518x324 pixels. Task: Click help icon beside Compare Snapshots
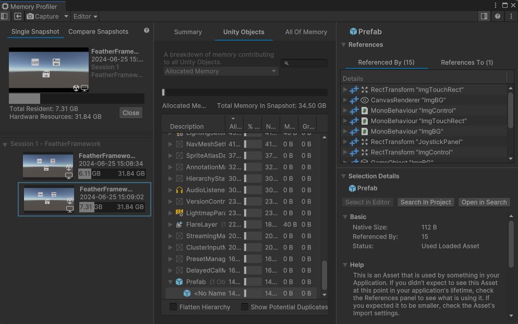click(147, 30)
